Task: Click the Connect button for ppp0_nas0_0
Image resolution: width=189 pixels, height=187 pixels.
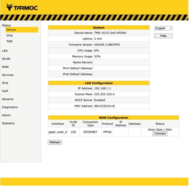Action: tap(160, 133)
